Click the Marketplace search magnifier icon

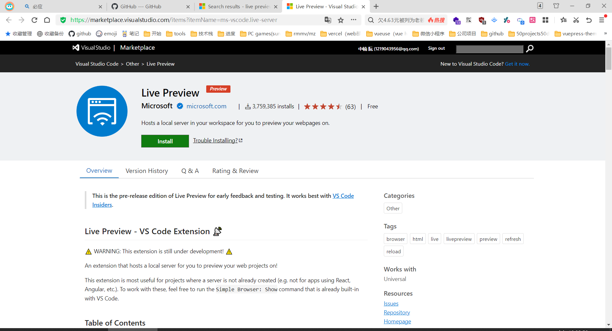[x=530, y=48]
